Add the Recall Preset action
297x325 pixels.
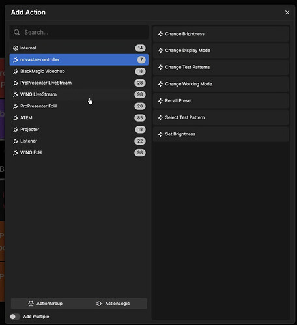point(221,101)
